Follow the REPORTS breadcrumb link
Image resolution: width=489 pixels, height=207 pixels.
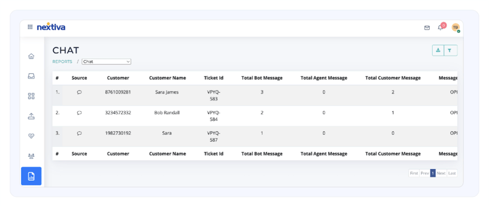pos(62,61)
